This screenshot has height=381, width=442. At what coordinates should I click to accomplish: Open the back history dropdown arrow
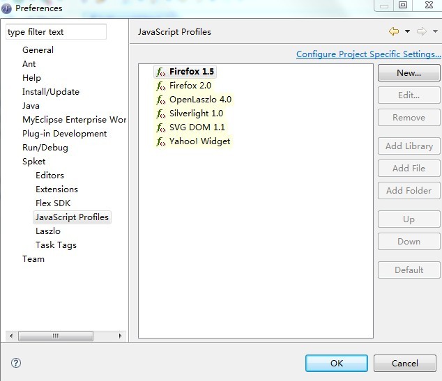[x=407, y=31]
